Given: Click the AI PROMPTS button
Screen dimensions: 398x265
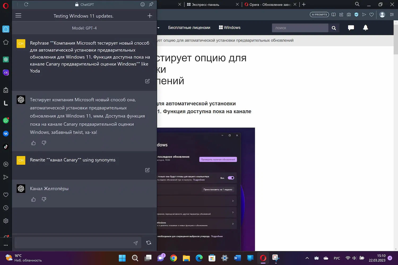Looking at the screenshot, I should (x=319, y=15).
